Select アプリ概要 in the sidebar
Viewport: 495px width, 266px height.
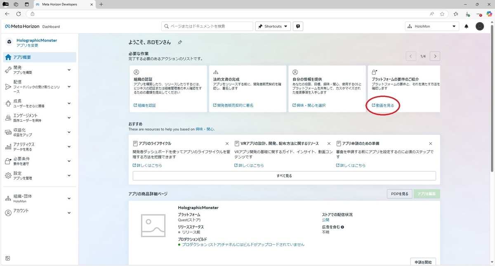tap(40, 57)
